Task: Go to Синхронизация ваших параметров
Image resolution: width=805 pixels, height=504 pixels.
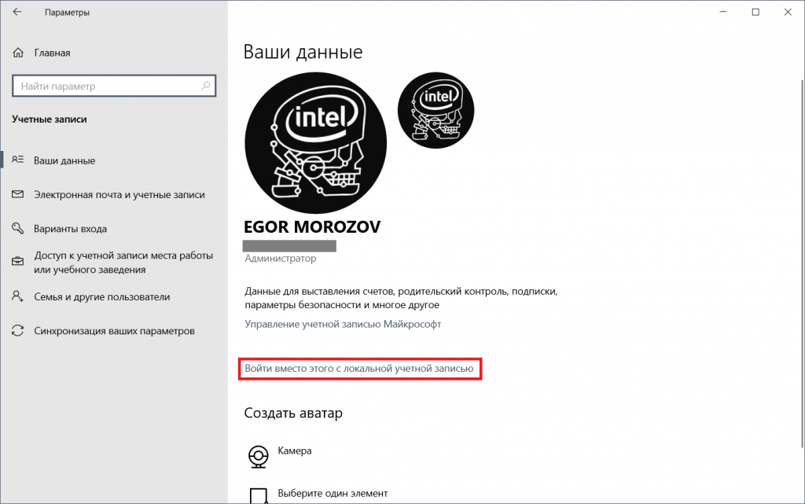Action: [114, 331]
